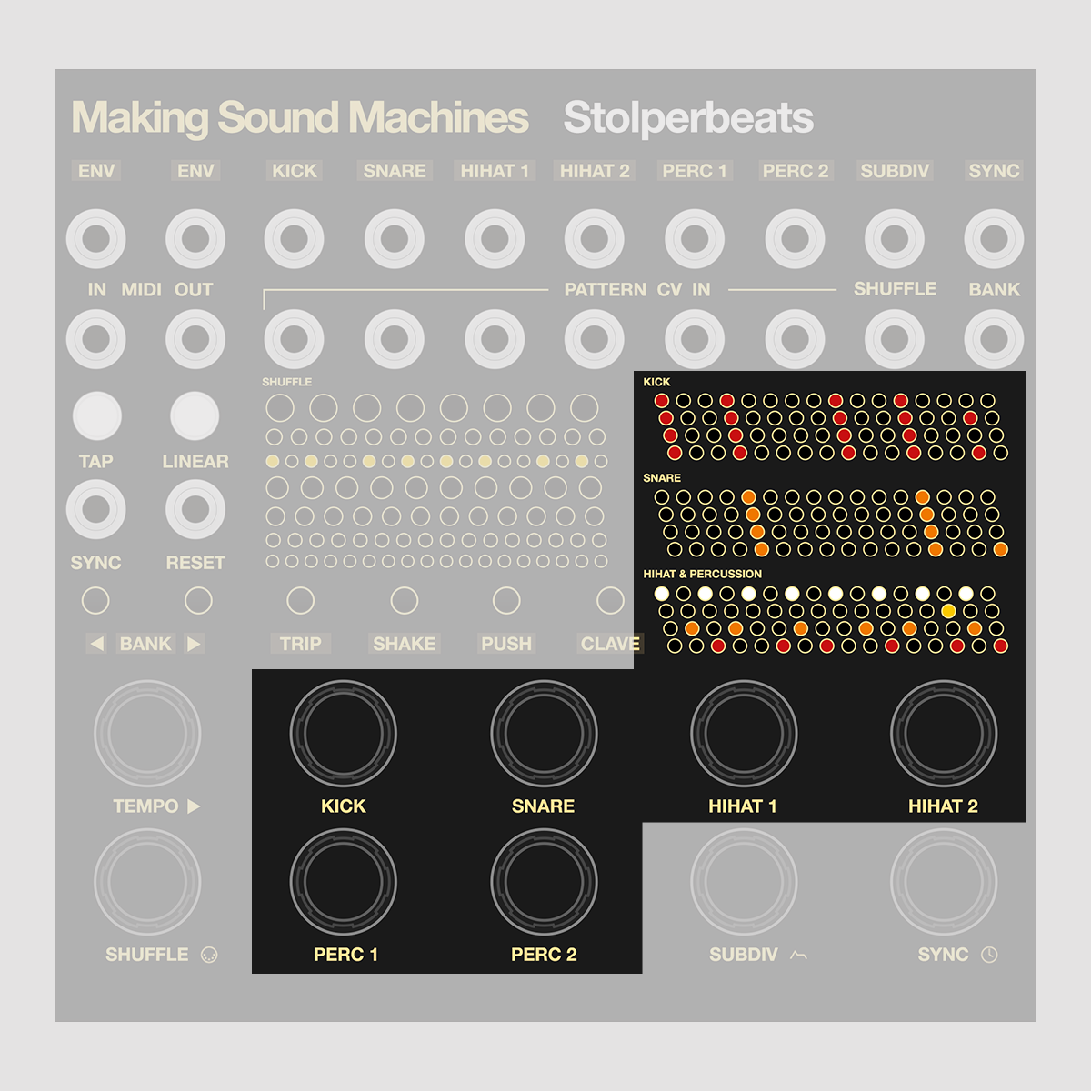Click the 'Stolperbeats' title text
Screen dimensions: 1091x1091
688,118
